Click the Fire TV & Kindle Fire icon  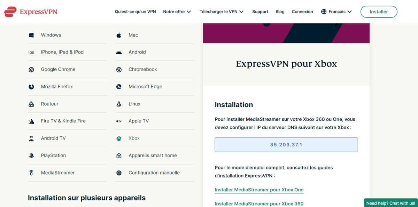pyautogui.click(x=31, y=121)
